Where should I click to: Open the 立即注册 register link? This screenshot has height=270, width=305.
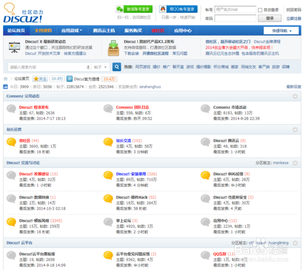pyautogui.click(x=294, y=18)
